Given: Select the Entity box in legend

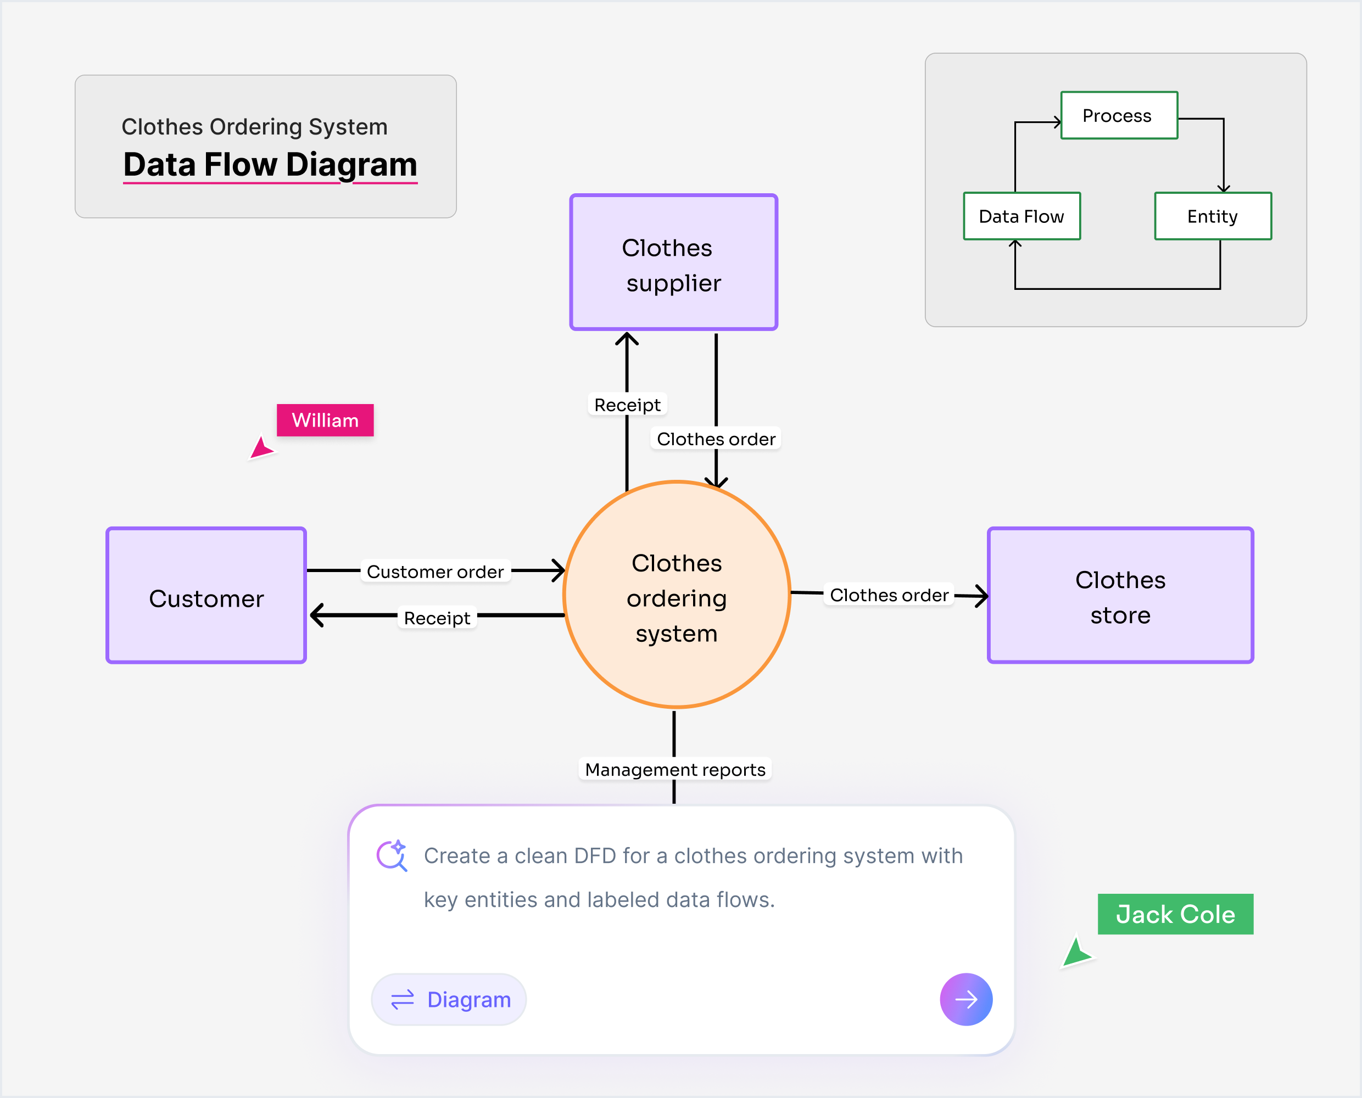Looking at the screenshot, I should pyautogui.click(x=1212, y=216).
